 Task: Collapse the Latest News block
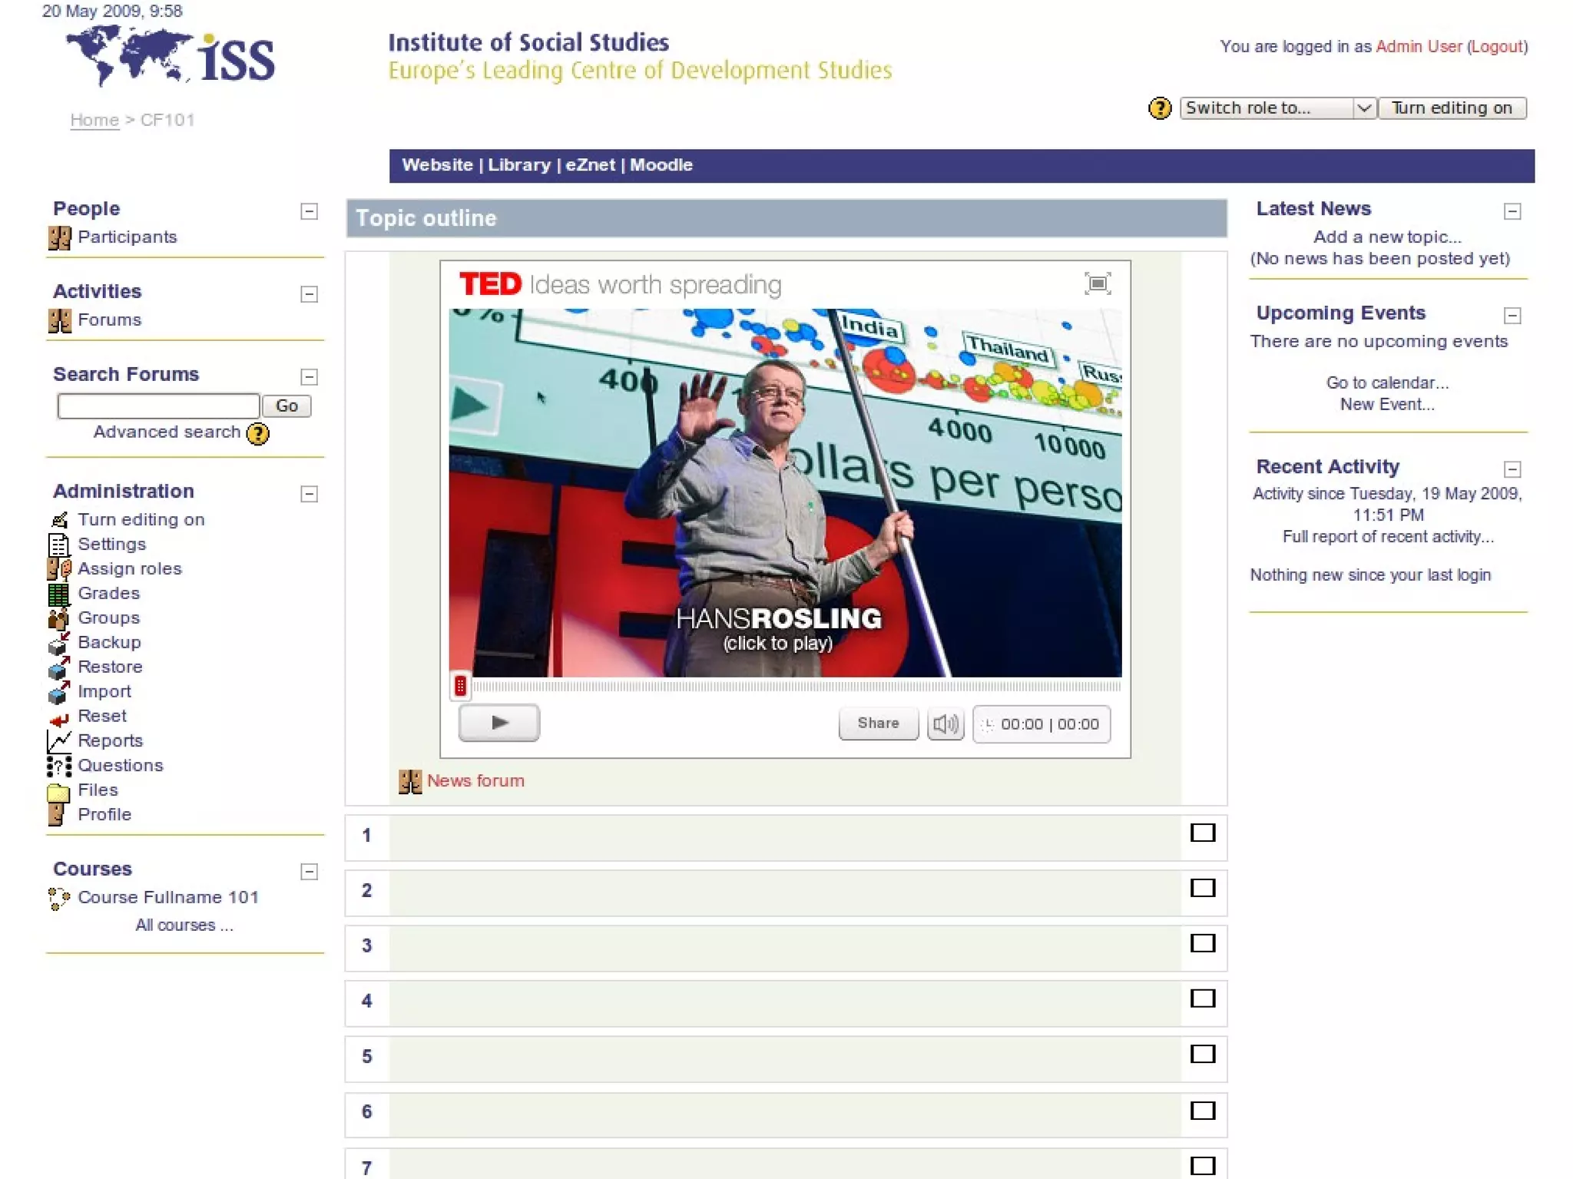click(x=1512, y=212)
